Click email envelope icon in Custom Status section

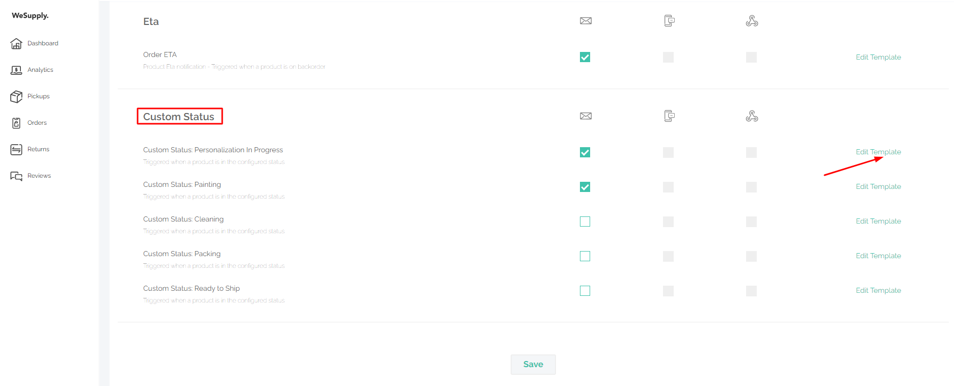click(586, 116)
